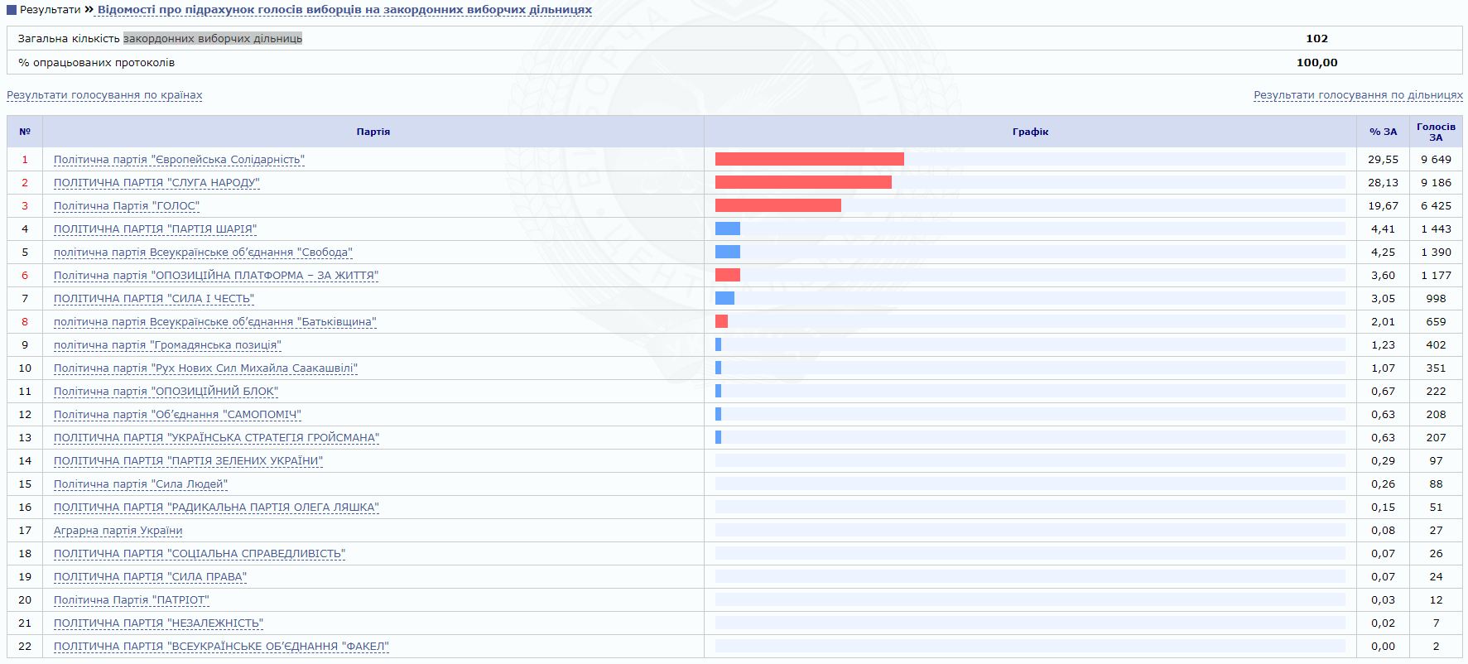Open the "Громадянська позиція" party link
Image resolution: width=1468 pixels, height=664 pixels.
(167, 345)
